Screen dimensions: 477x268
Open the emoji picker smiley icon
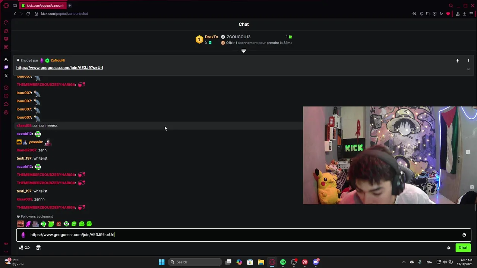(x=464, y=235)
